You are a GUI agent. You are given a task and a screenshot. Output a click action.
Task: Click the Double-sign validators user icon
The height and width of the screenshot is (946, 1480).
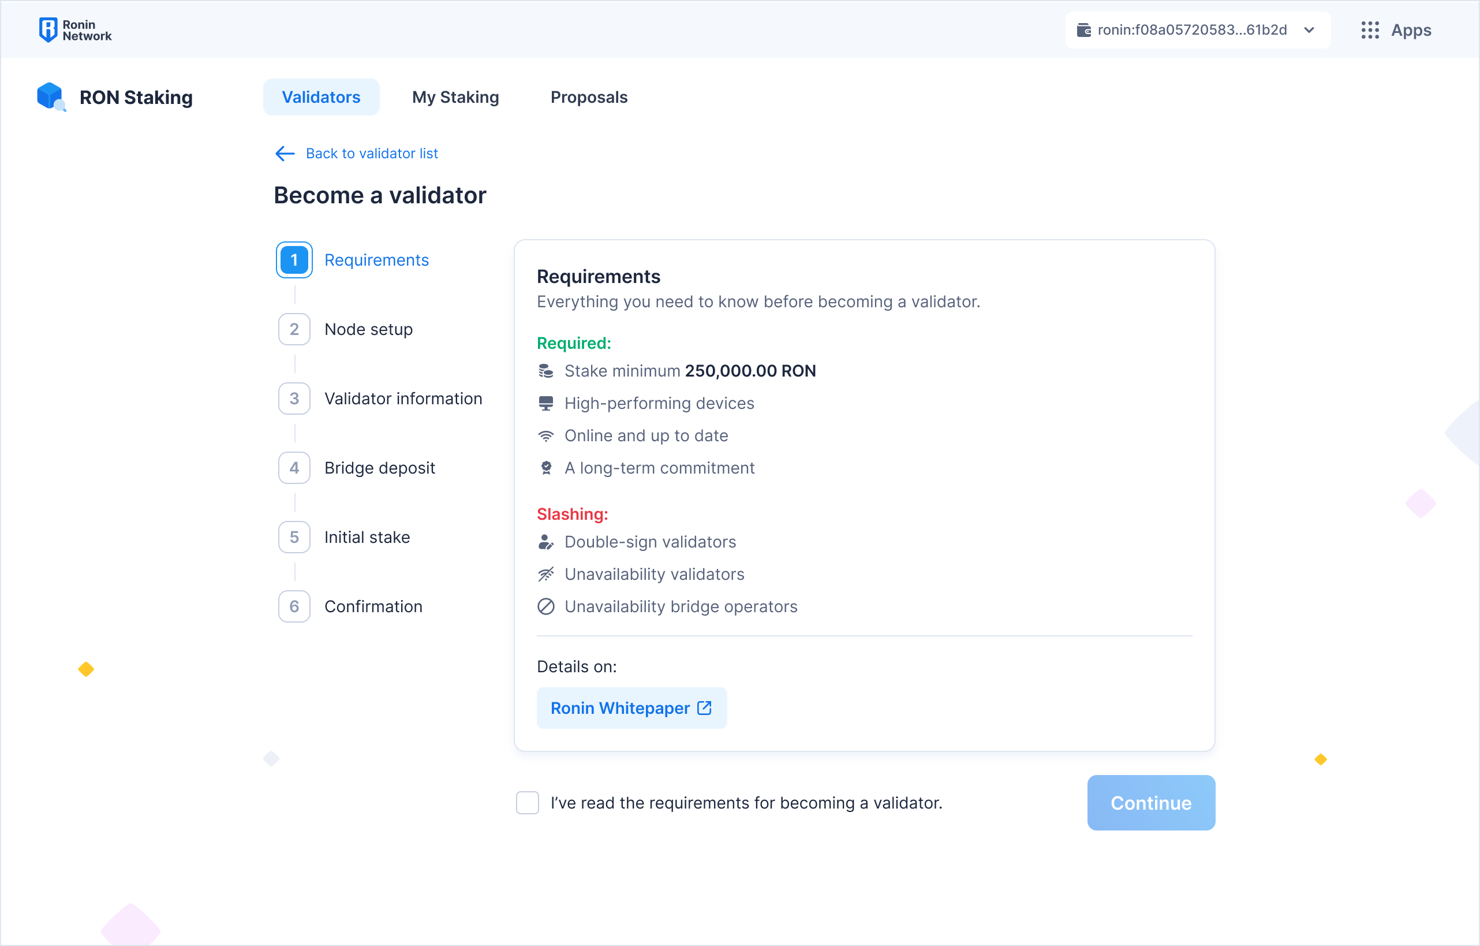click(546, 542)
